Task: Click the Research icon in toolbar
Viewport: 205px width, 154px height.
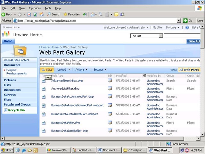Action: point(122,14)
